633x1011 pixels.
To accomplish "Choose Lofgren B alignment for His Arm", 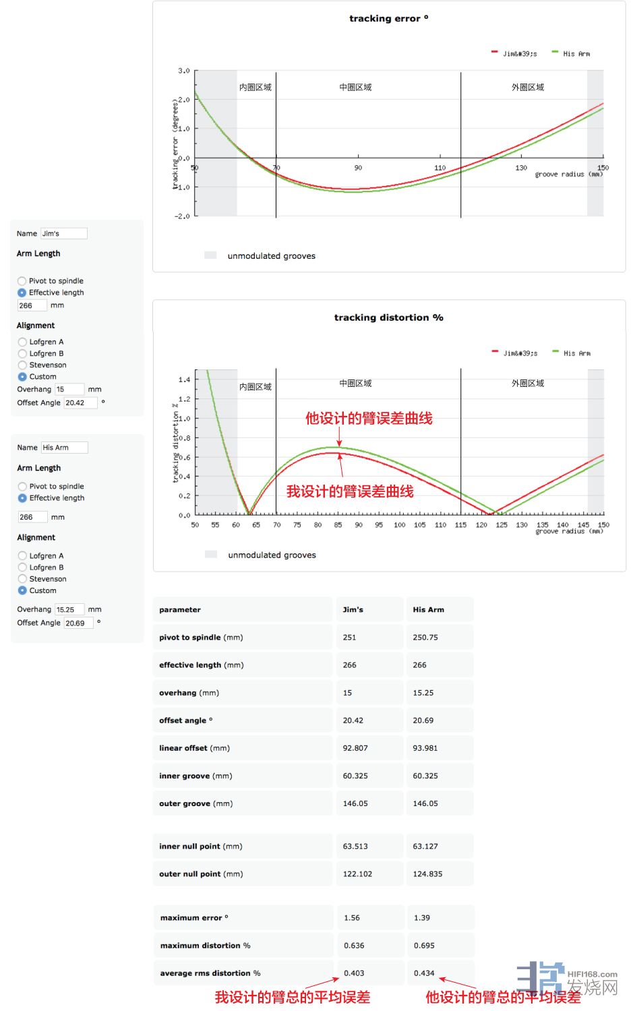I will (x=22, y=568).
